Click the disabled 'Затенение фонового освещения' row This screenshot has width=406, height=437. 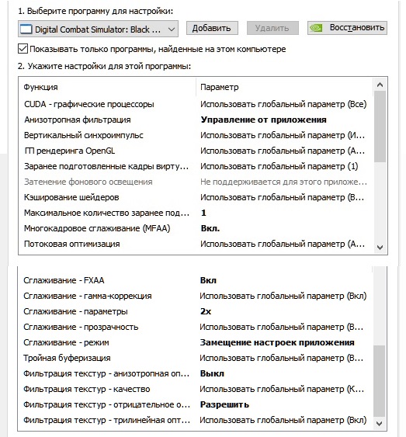point(196,182)
